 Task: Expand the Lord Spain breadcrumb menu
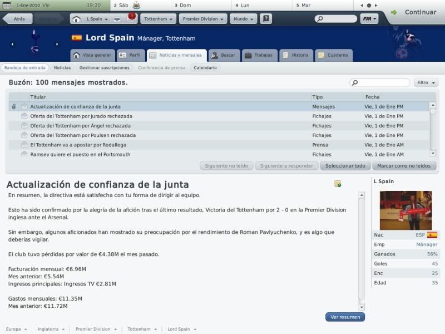click(182, 329)
